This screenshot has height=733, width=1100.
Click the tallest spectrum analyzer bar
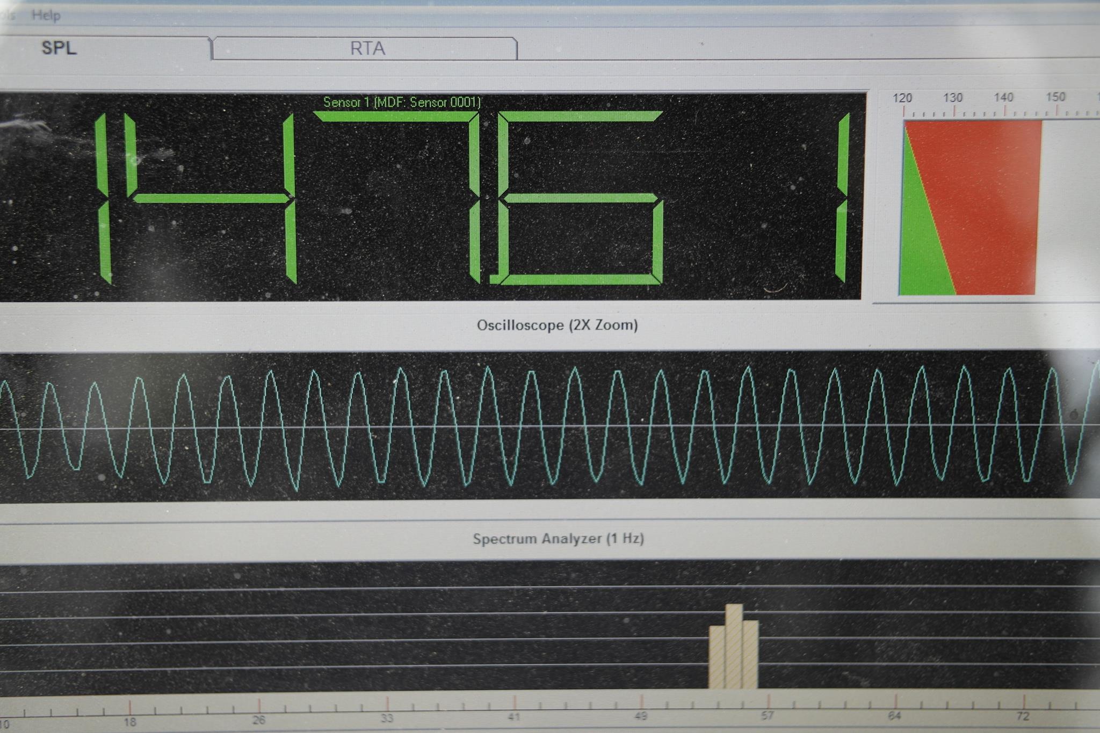[x=734, y=647]
